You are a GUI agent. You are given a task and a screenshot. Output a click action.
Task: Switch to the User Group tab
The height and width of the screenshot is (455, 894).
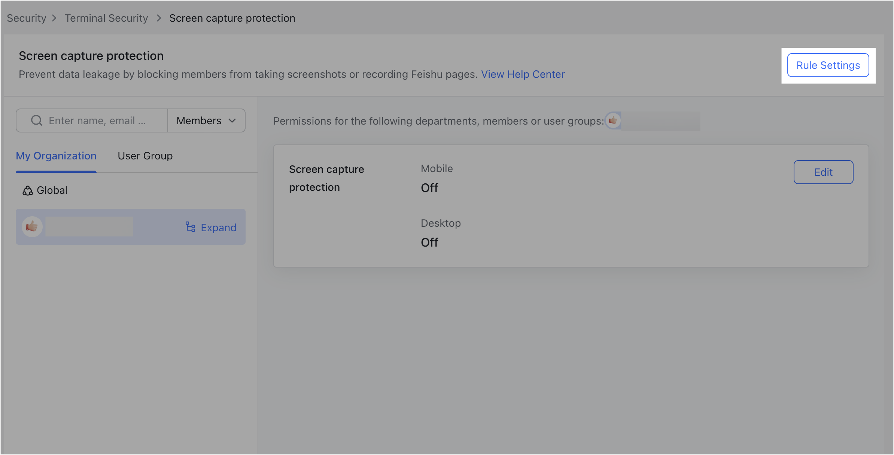coord(145,156)
